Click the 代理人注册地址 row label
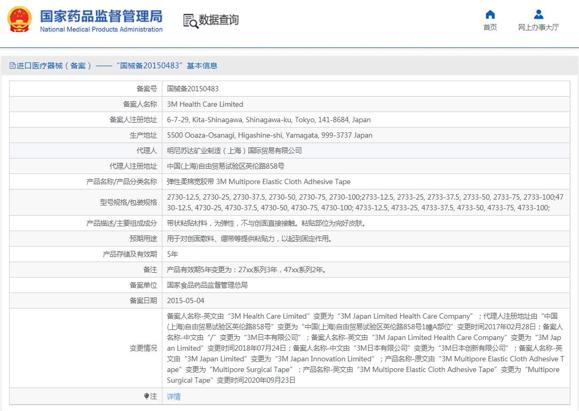 click(x=134, y=166)
